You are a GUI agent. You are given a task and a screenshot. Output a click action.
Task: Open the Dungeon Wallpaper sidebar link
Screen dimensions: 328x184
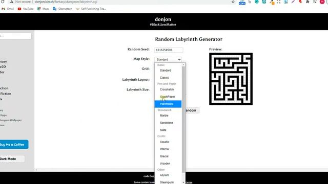click(11, 121)
